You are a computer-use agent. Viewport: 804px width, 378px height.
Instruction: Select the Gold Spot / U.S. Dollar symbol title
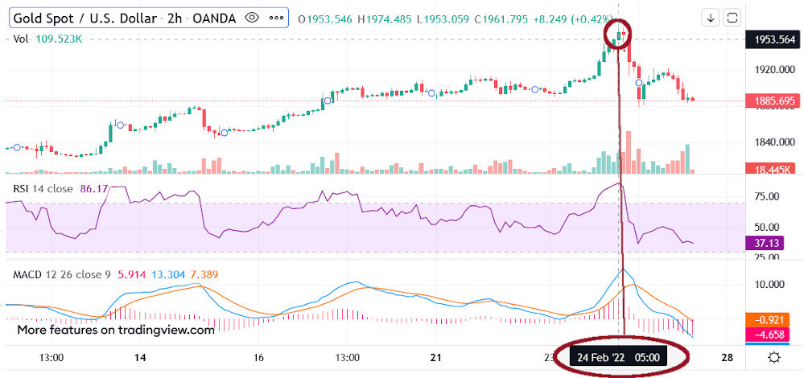[85, 18]
